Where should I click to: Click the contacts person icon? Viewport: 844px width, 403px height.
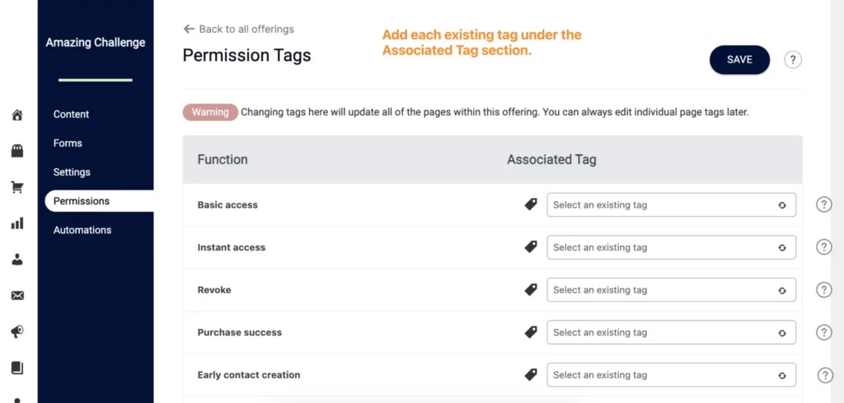point(17,260)
